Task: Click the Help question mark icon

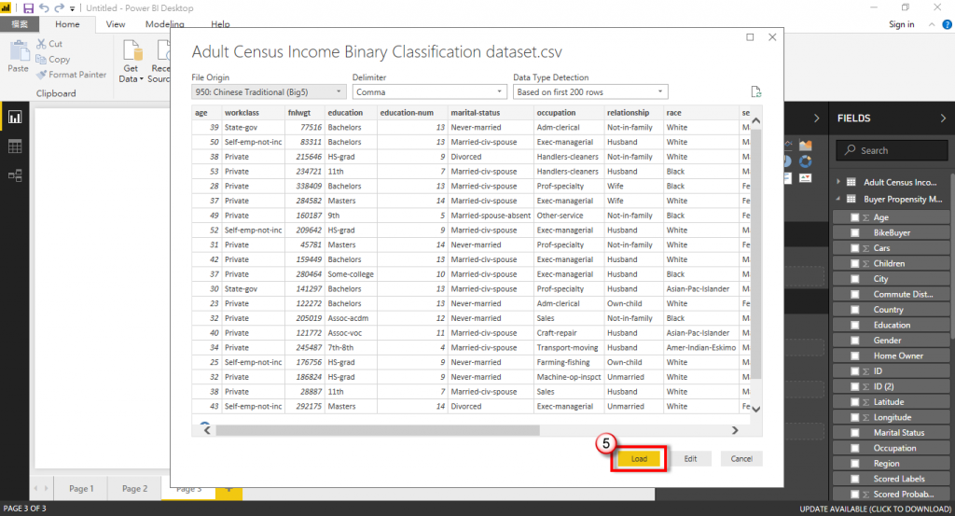Action: 948,24
